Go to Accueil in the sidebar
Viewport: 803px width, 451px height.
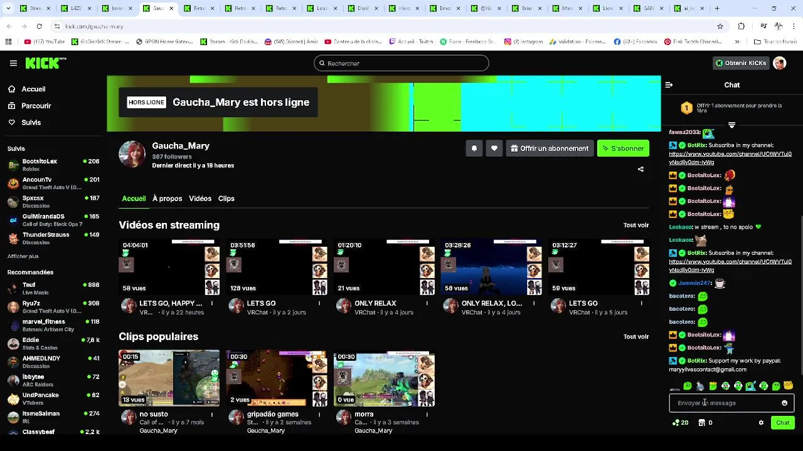click(33, 89)
